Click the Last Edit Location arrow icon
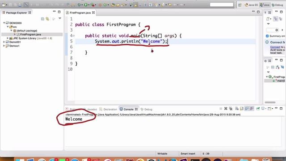 point(170,5)
